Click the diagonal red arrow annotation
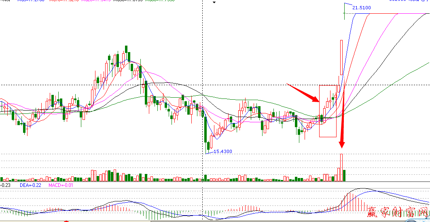Image resolution: width=430 pixels, height=222 pixels. click(x=303, y=93)
